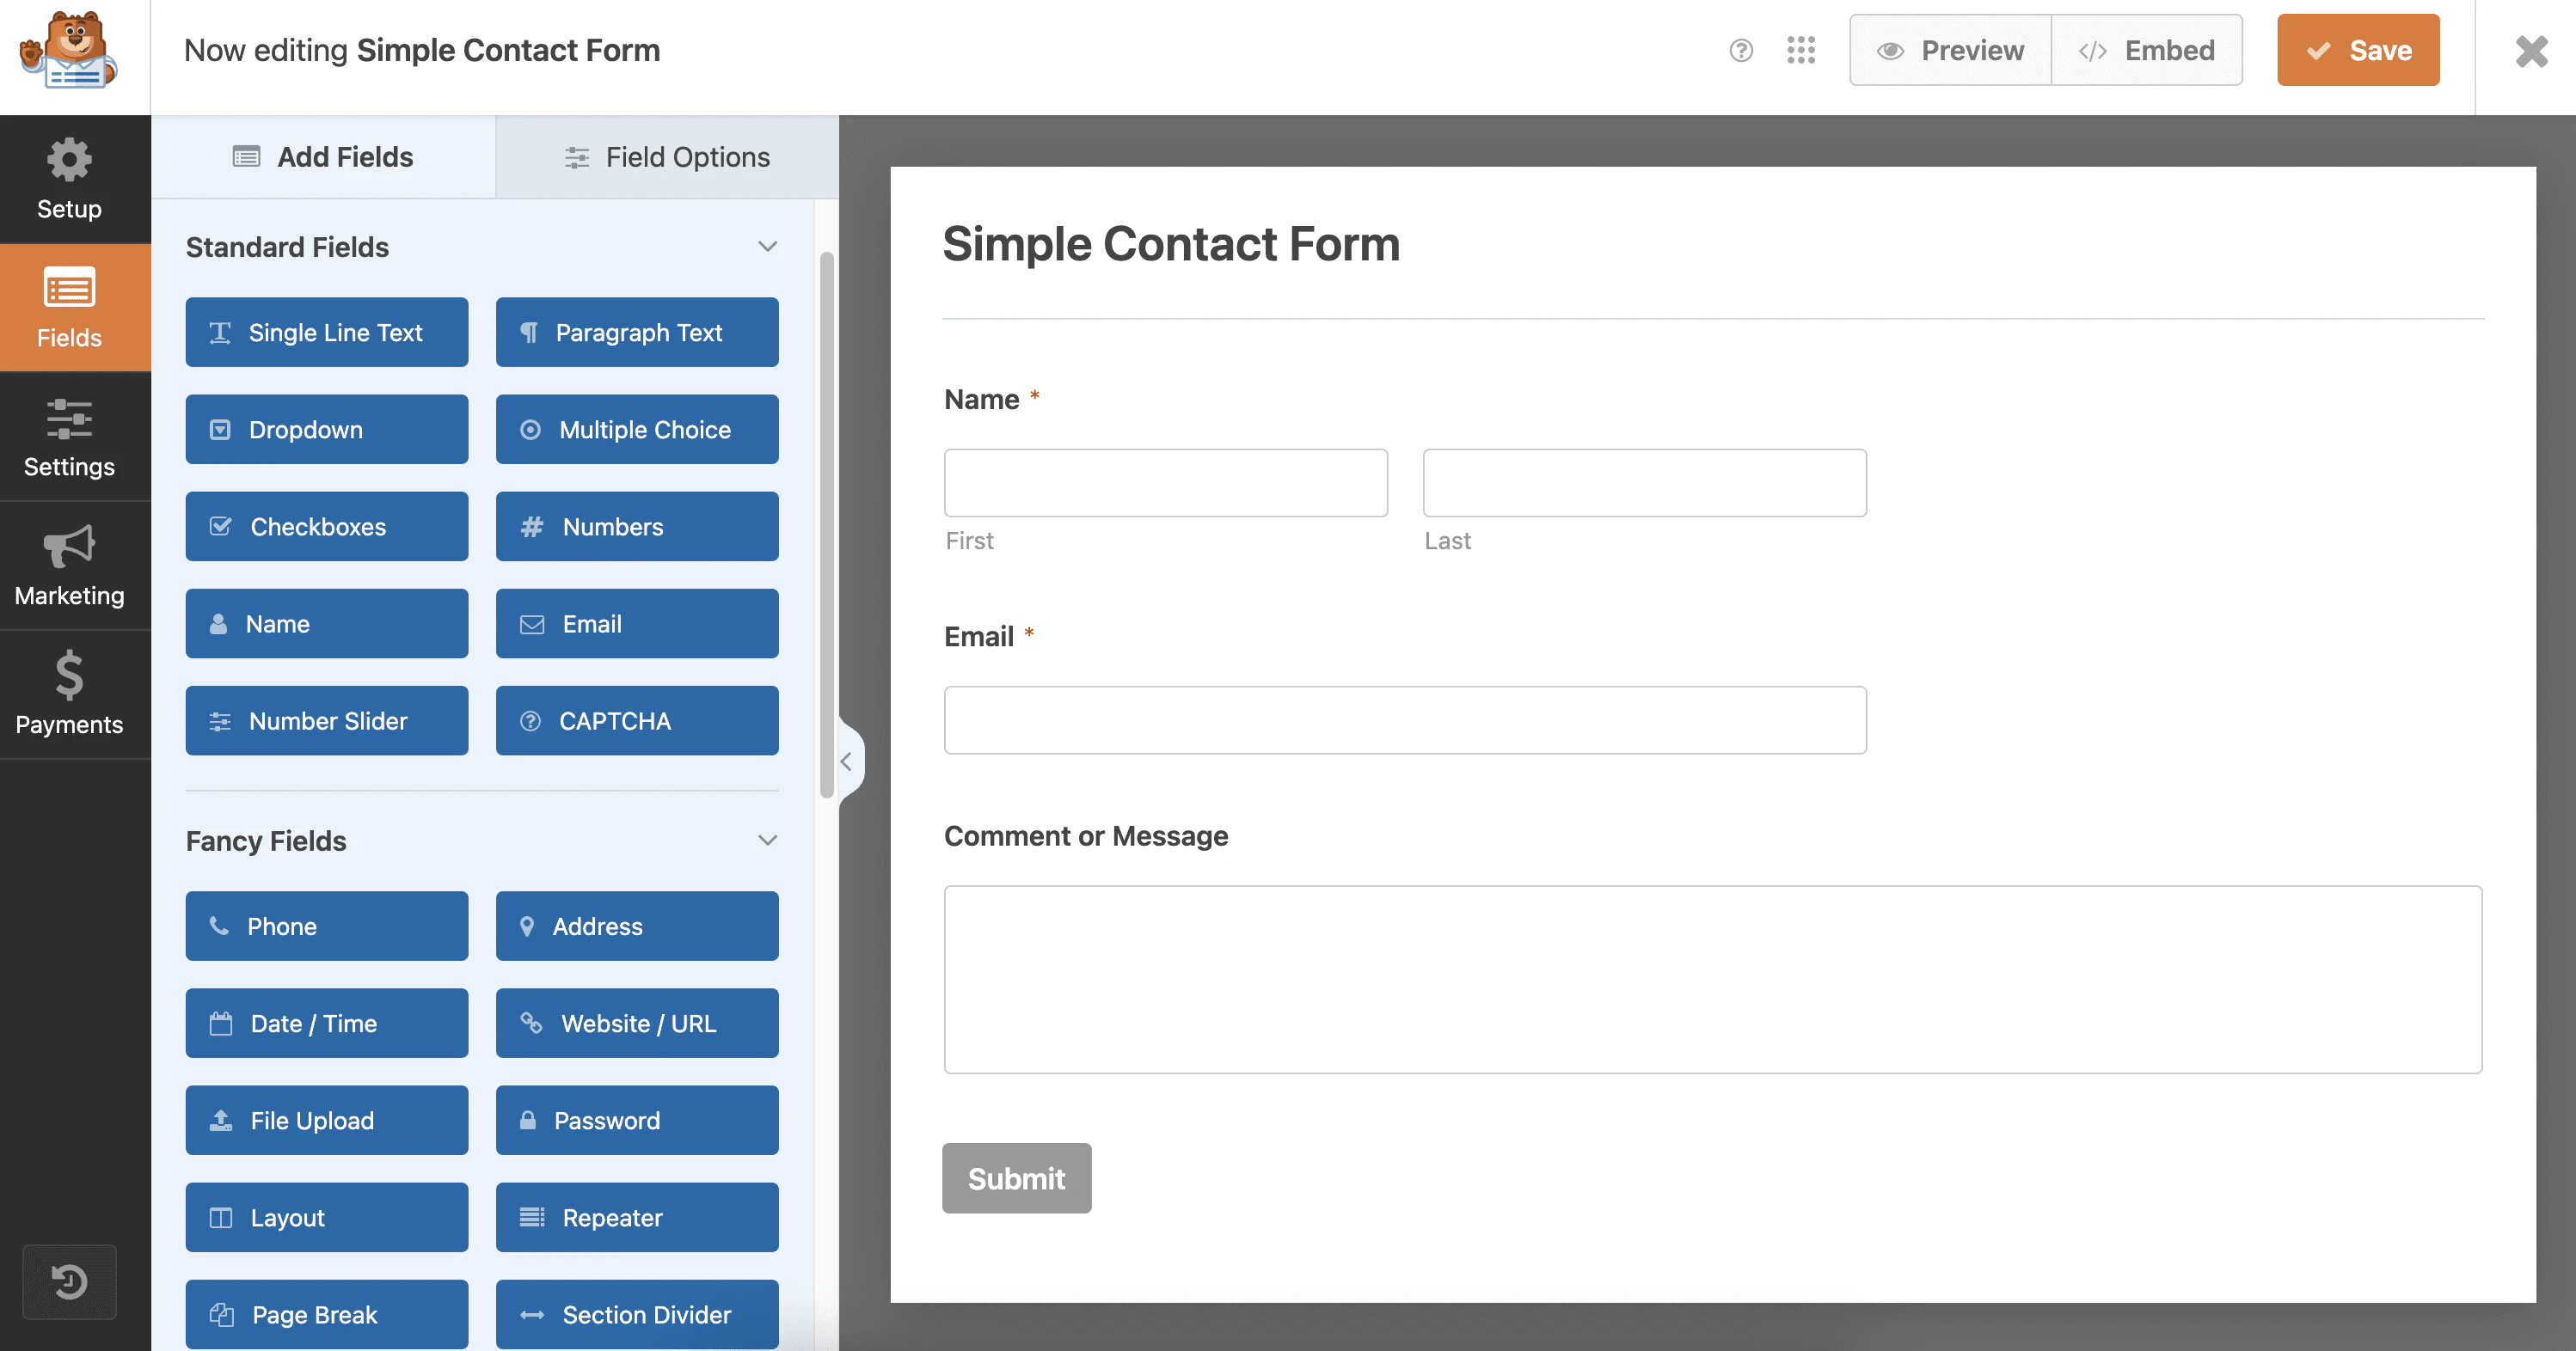Open the apps grid icon in the header

point(1801,49)
